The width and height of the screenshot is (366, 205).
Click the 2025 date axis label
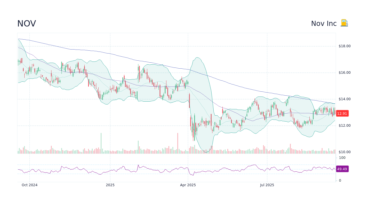[x=110, y=185]
